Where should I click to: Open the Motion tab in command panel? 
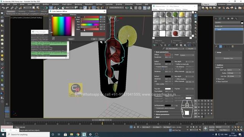pos(228,19)
